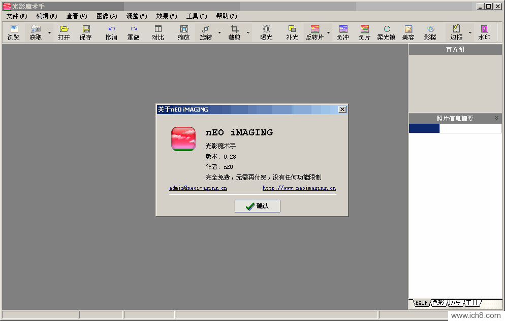
Task: Open the 水印 (Watermark) tool
Action: (x=484, y=33)
